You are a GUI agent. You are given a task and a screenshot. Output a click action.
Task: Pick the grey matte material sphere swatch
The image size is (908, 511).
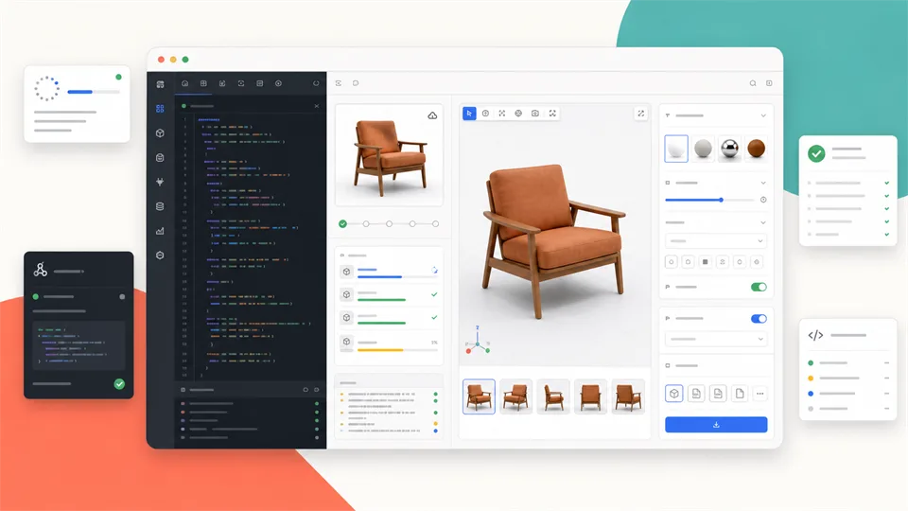pos(703,149)
